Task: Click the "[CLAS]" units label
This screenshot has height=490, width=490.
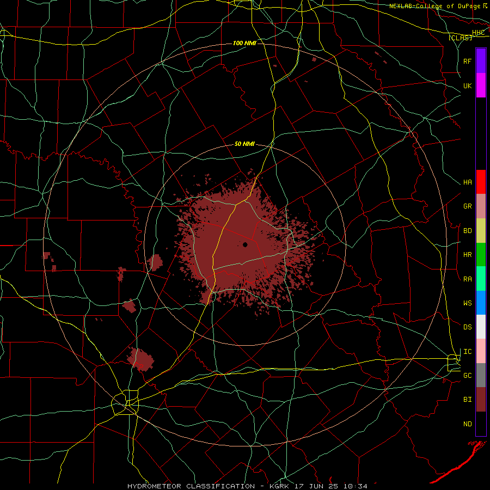Action: pyautogui.click(x=460, y=38)
